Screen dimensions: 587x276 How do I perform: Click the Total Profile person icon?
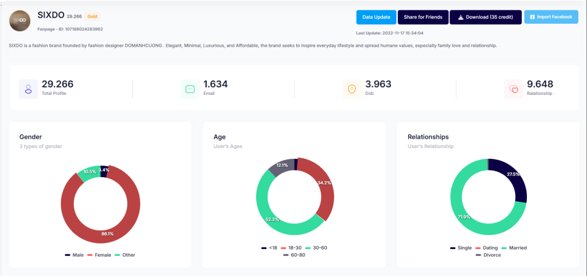click(x=29, y=89)
